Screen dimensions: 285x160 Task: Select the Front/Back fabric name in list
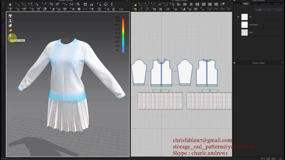click(253, 25)
